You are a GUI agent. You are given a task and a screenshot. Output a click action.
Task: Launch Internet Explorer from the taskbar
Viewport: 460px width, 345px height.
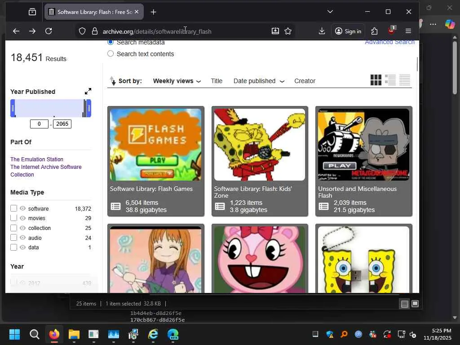click(x=153, y=334)
